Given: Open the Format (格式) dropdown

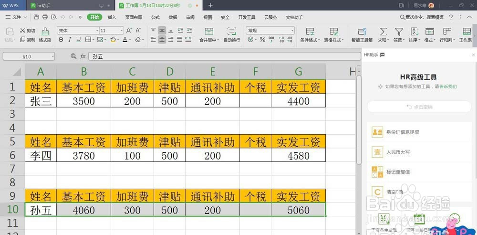Looking at the screenshot, I should tap(430, 35).
